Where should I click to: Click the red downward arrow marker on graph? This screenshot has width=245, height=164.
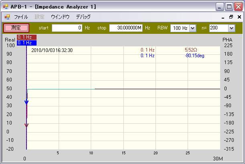27,125
